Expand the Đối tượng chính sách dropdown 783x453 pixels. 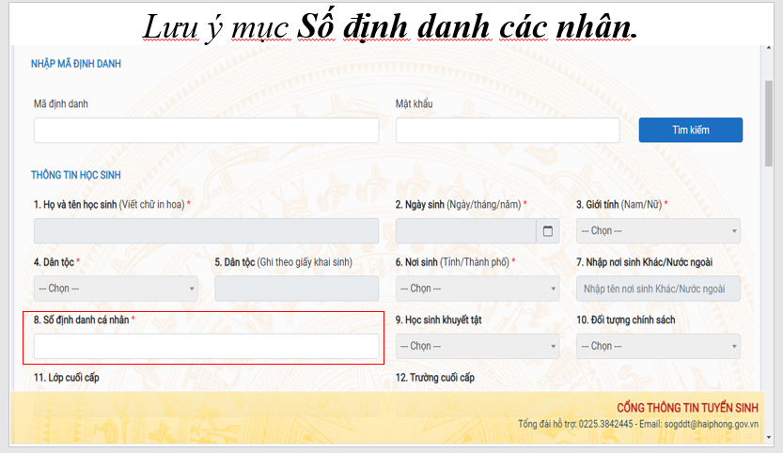coord(657,346)
